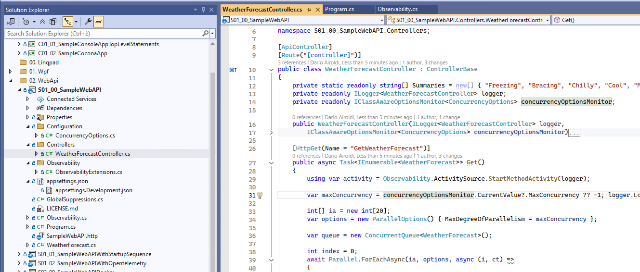Click the Show All Files toolbar icon
Image resolution: width=640 pixels, height=272 pixels.
(x=53, y=22)
